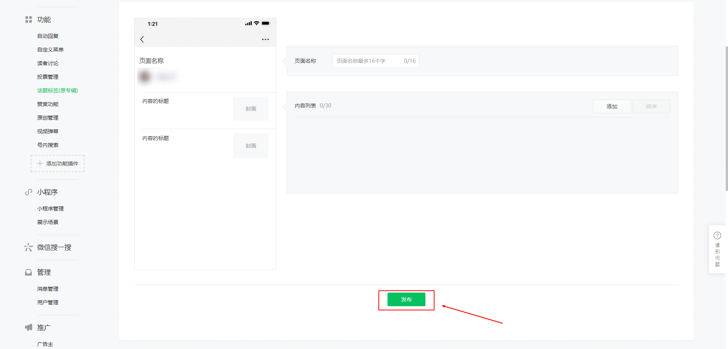This screenshot has width=728, height=349.
Task: Click the back arrow in phone preview
Action: click(142, 39)
